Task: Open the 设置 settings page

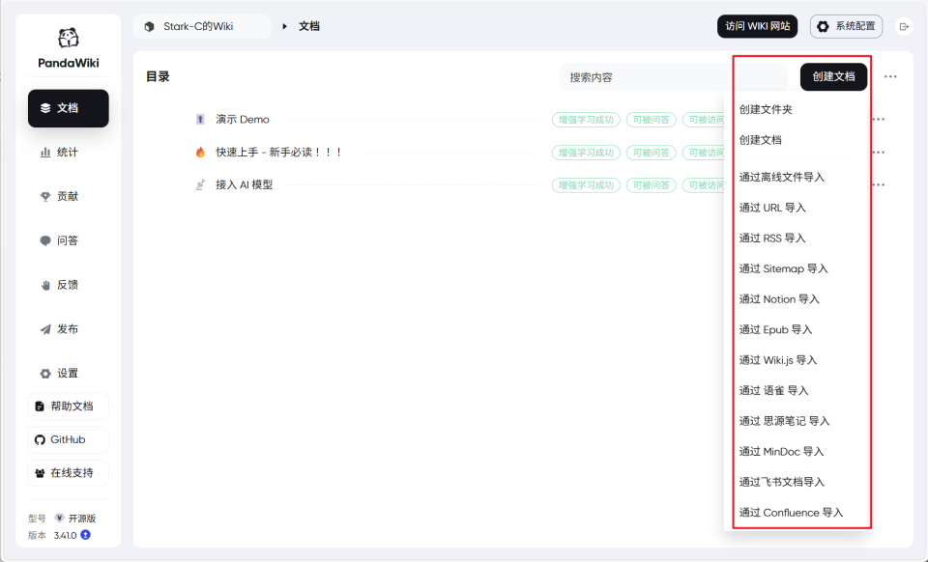Action: click(68, 374)
